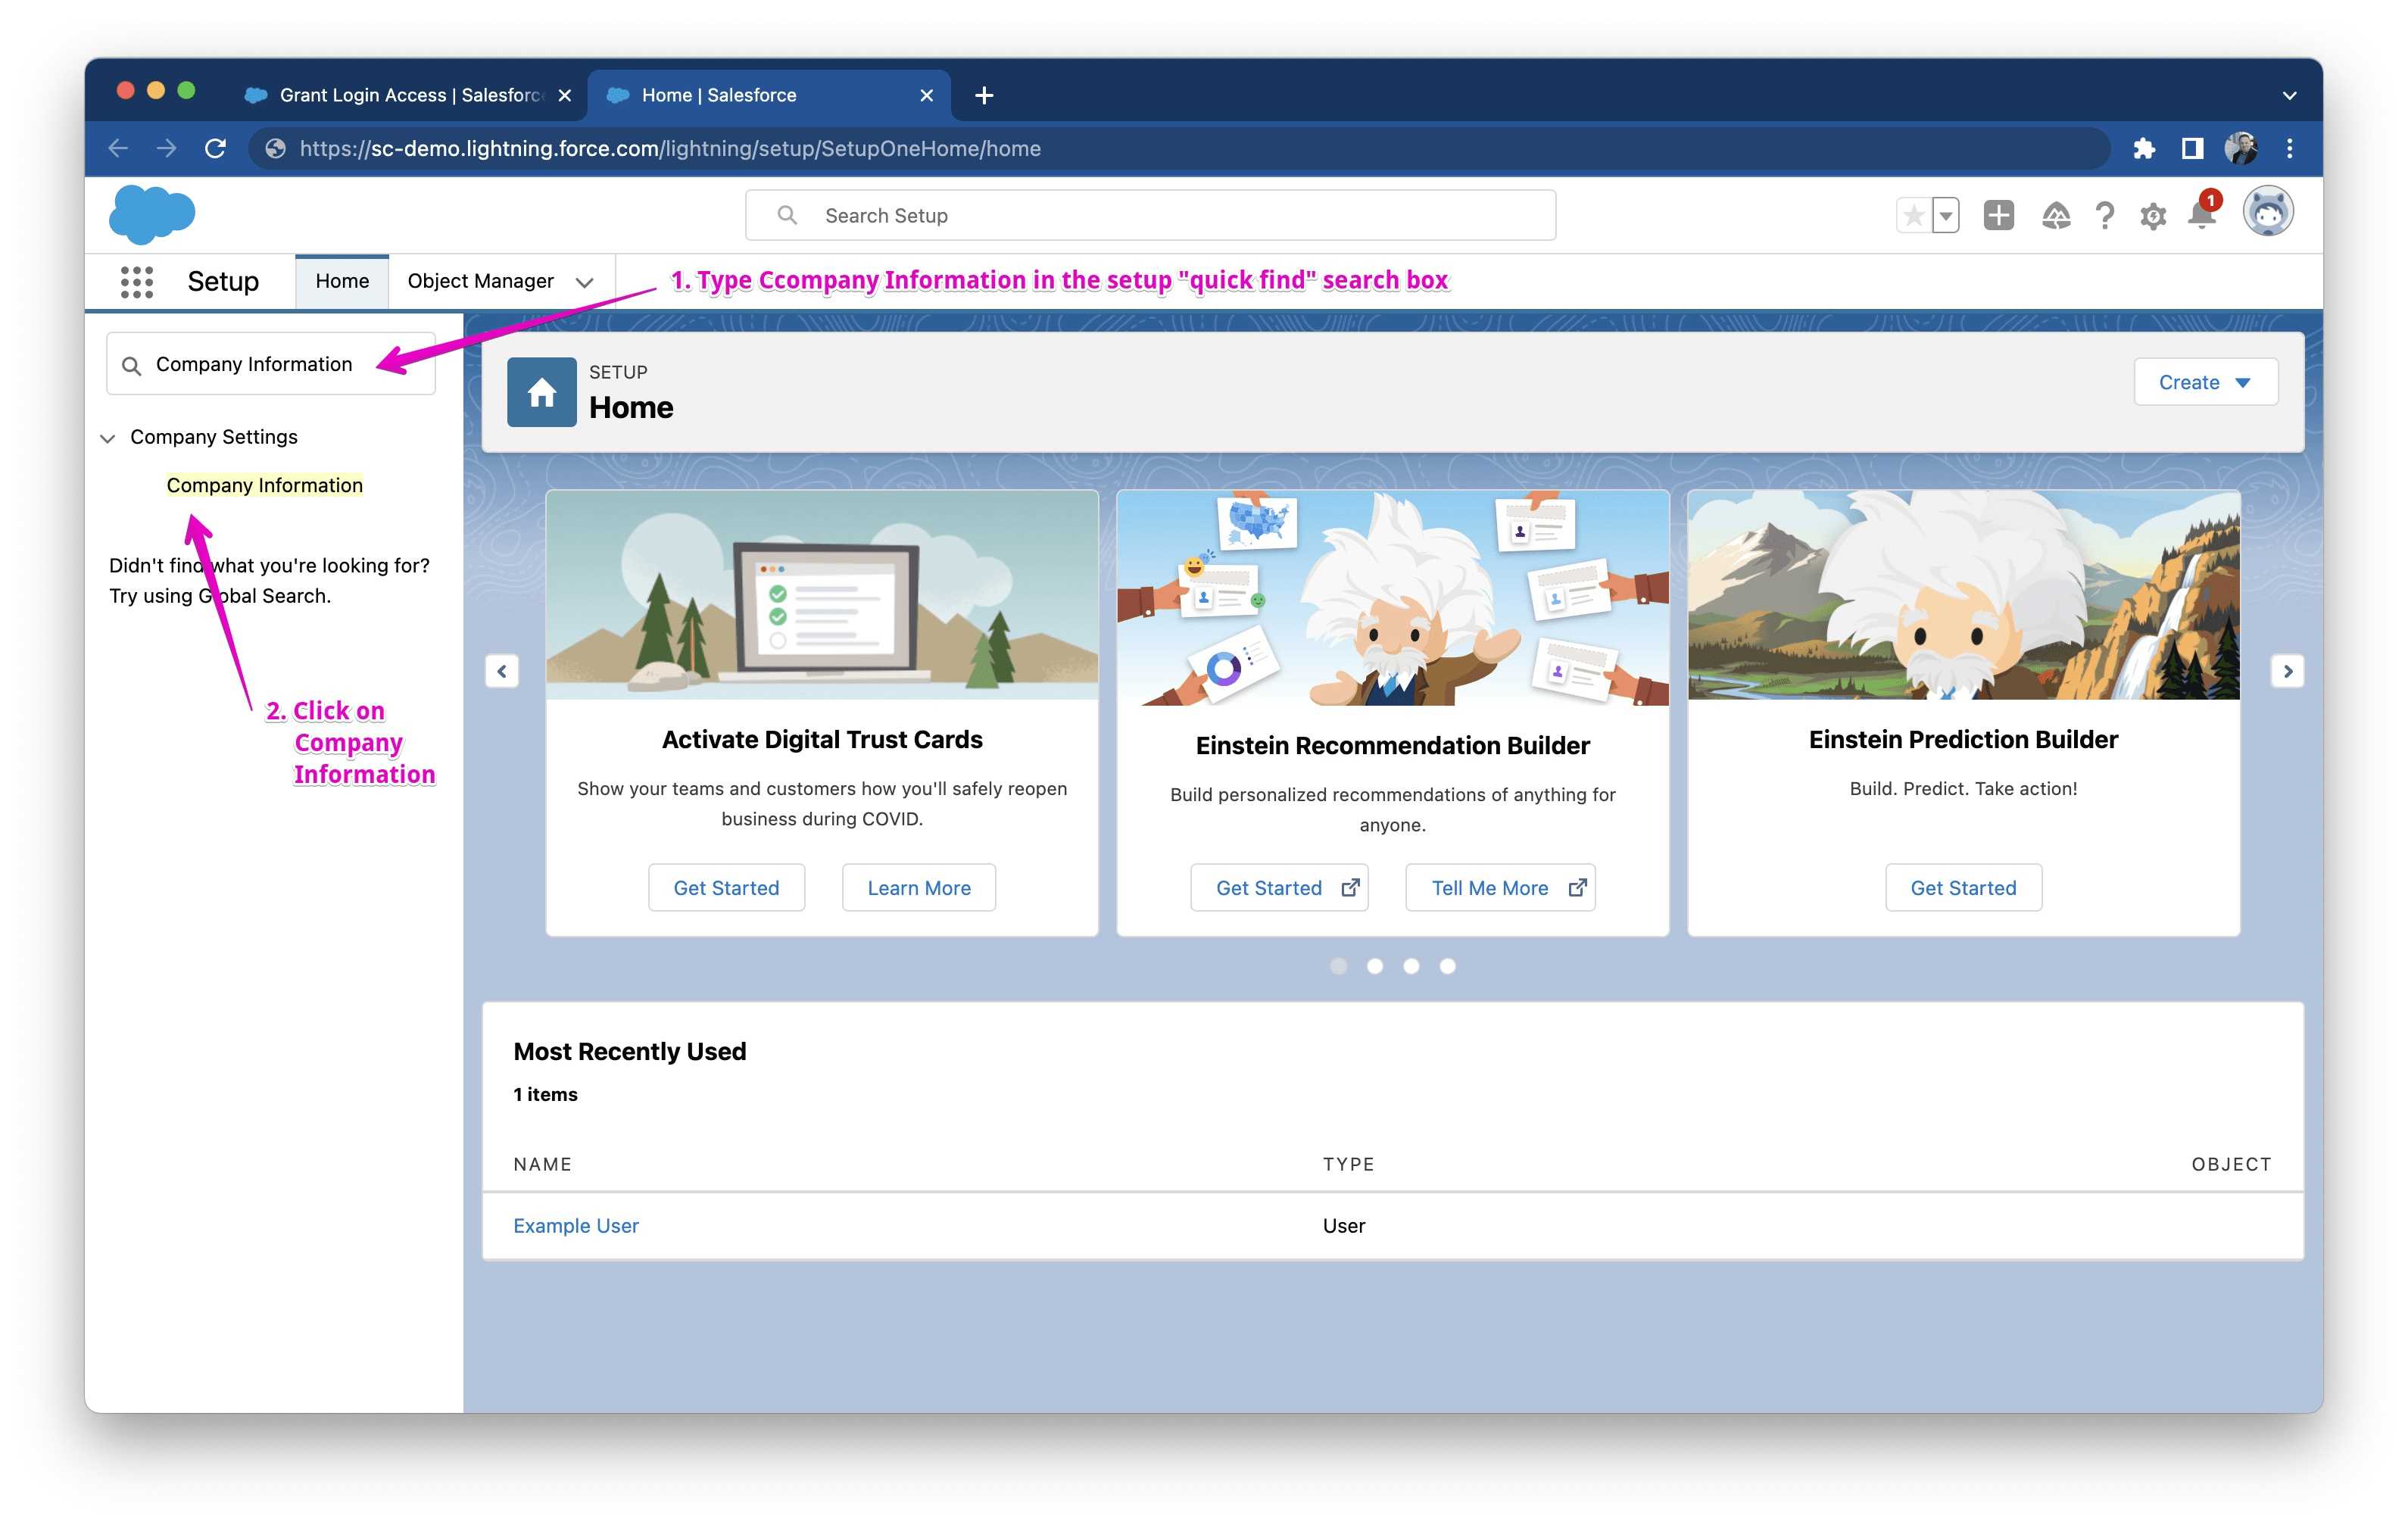Open the Astro avatar profile menu
The height and width of the screenshot is (1525, 2408).
(x=2268, y=211)
